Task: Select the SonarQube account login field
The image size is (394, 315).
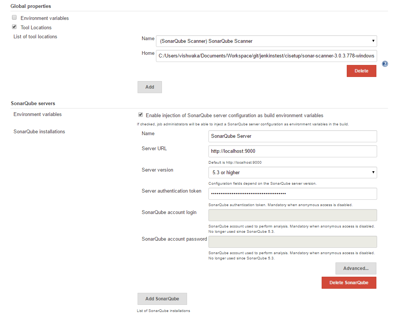Action: click(292, 215)
